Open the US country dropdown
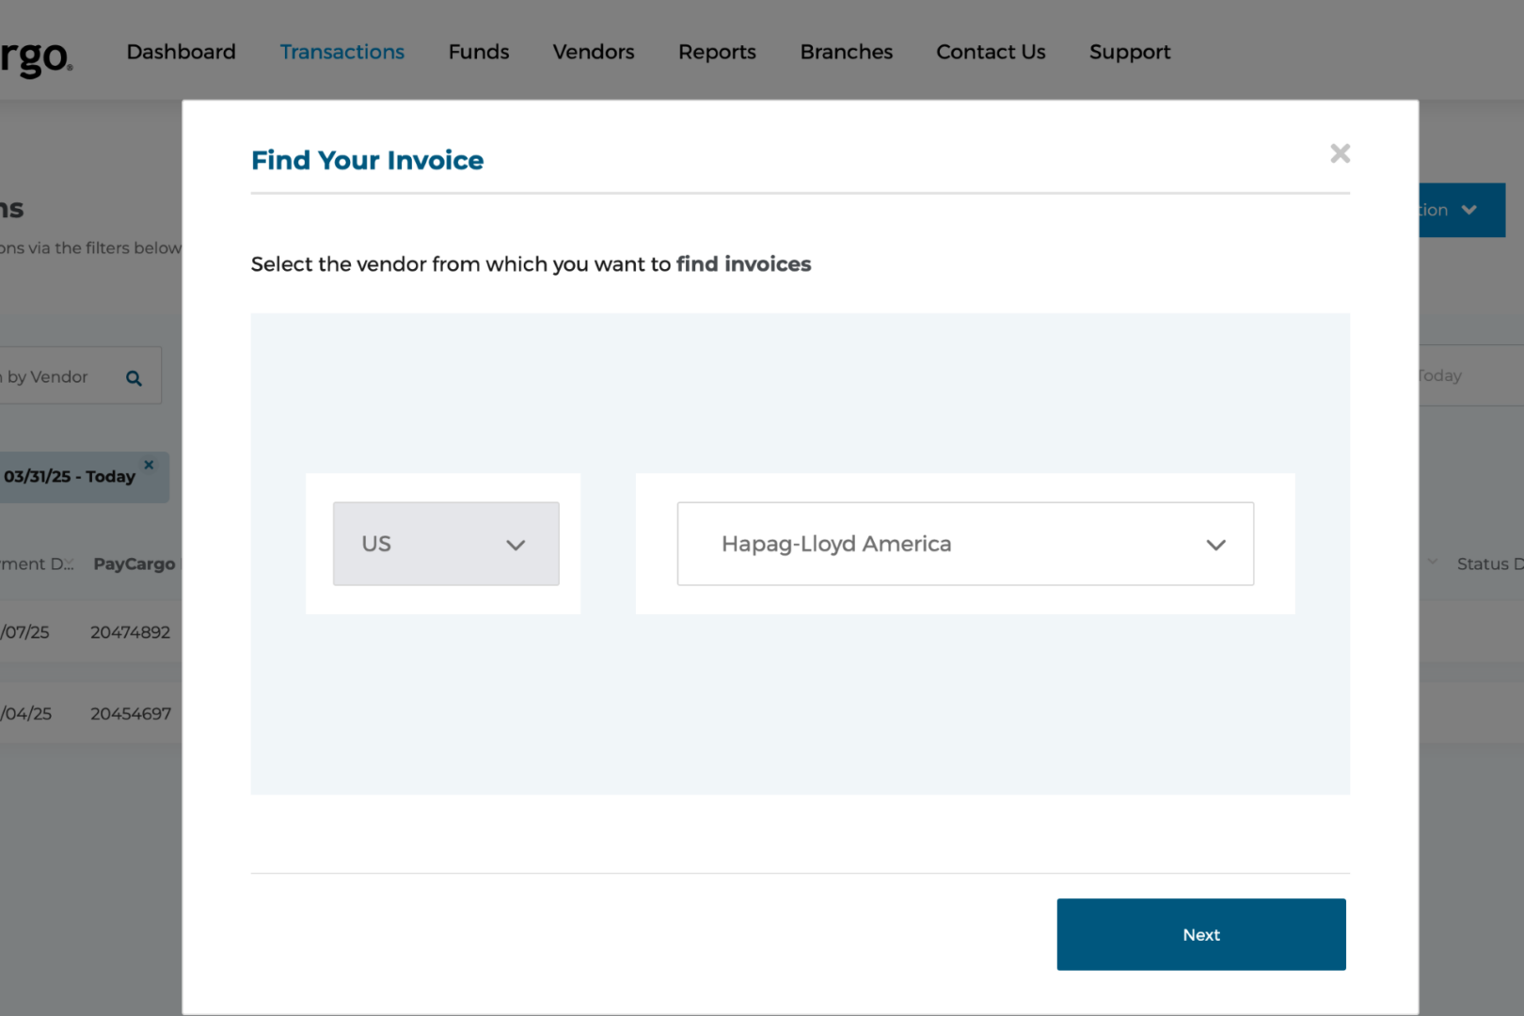 [446, 544]
